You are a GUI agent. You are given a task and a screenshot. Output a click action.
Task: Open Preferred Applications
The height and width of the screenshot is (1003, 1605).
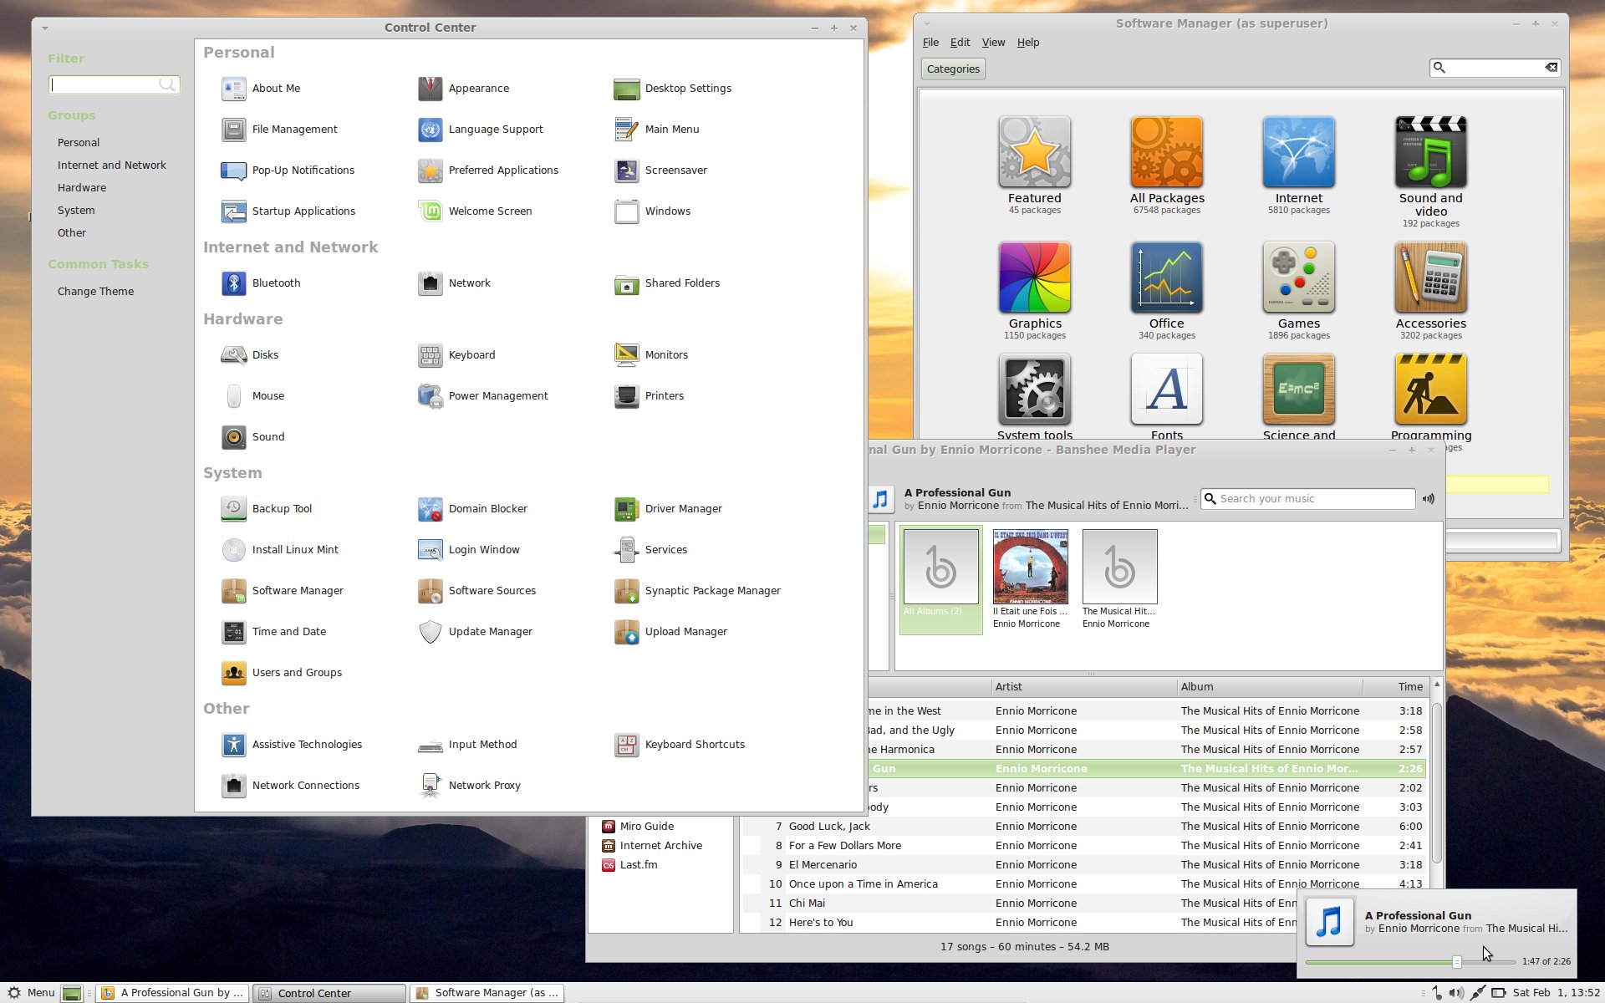click(x=488, y=170)
